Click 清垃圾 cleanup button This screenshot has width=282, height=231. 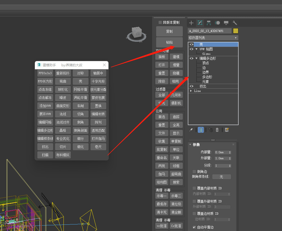pyautogui.click(x=176, y=204)
